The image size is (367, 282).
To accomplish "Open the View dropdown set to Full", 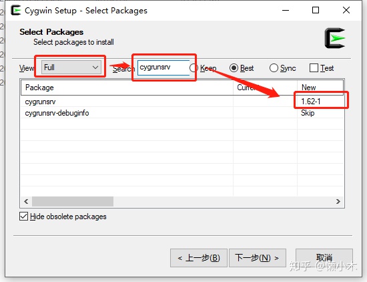I will [x=71, y=67].
